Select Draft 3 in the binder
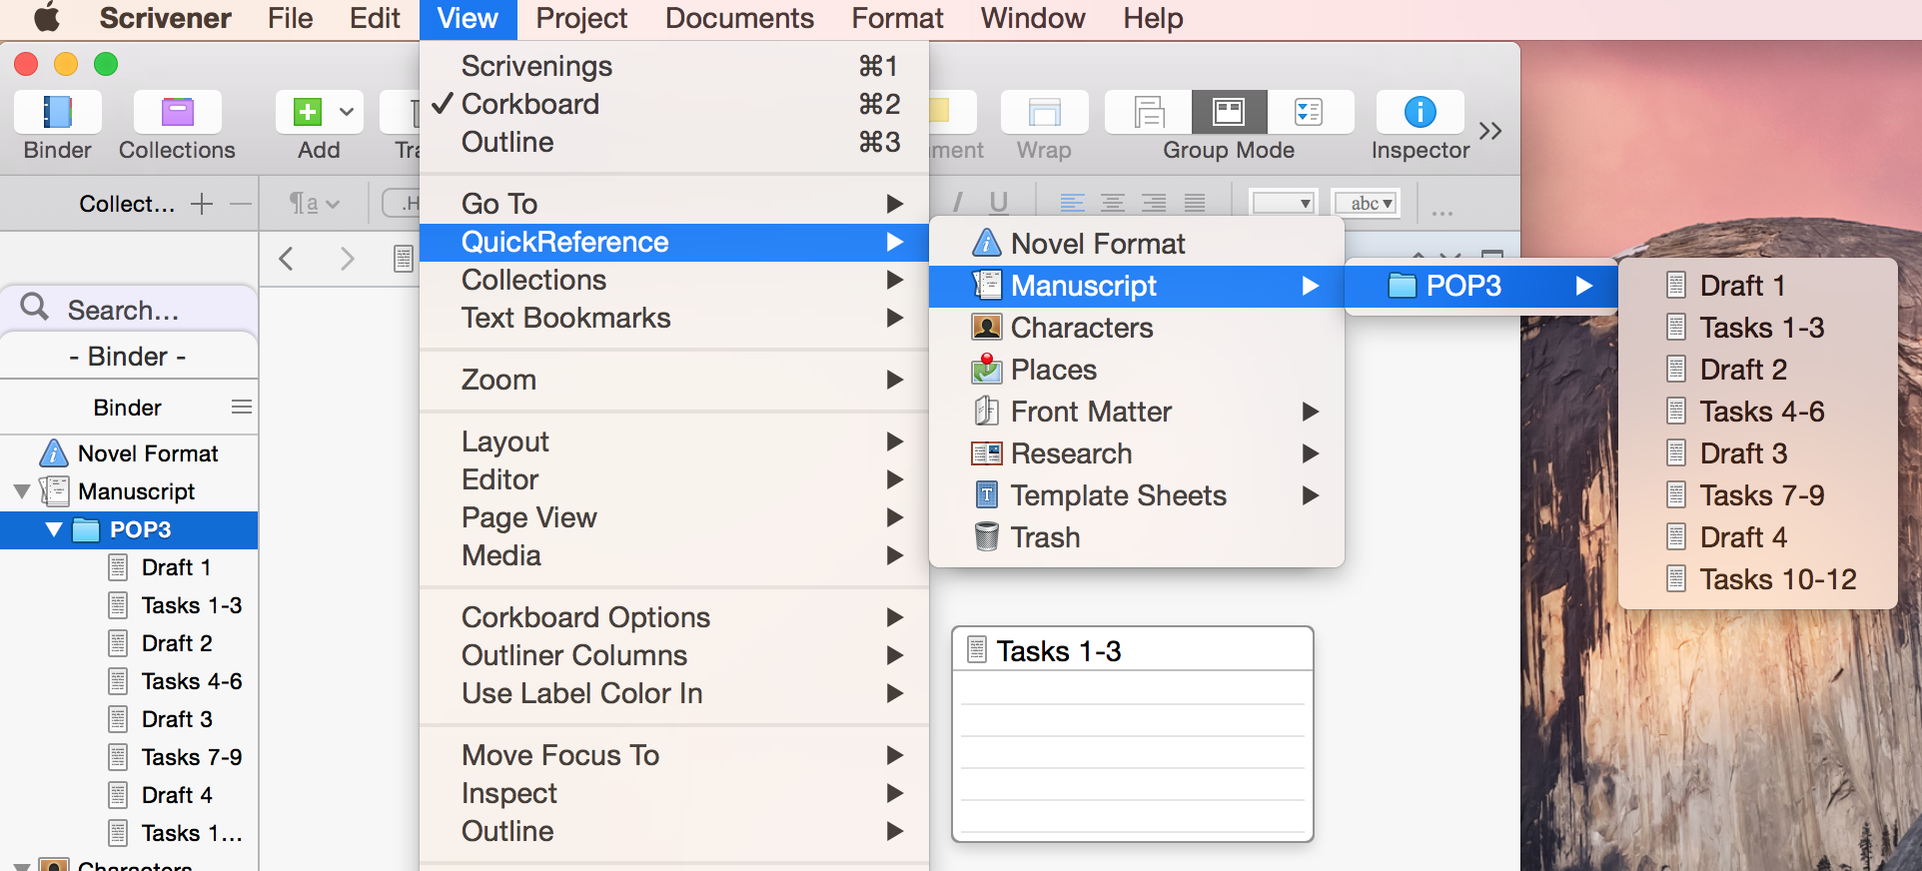 (x=129, y=719)
